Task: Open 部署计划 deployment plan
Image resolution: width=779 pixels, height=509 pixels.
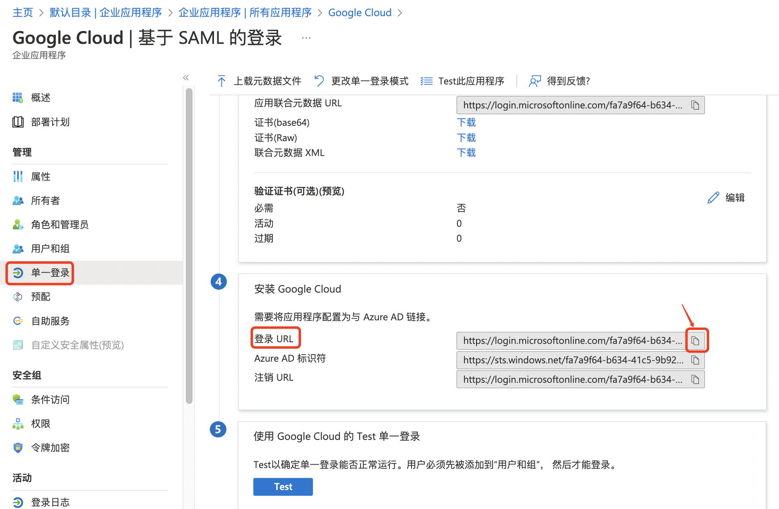Action: click(50, 122)
